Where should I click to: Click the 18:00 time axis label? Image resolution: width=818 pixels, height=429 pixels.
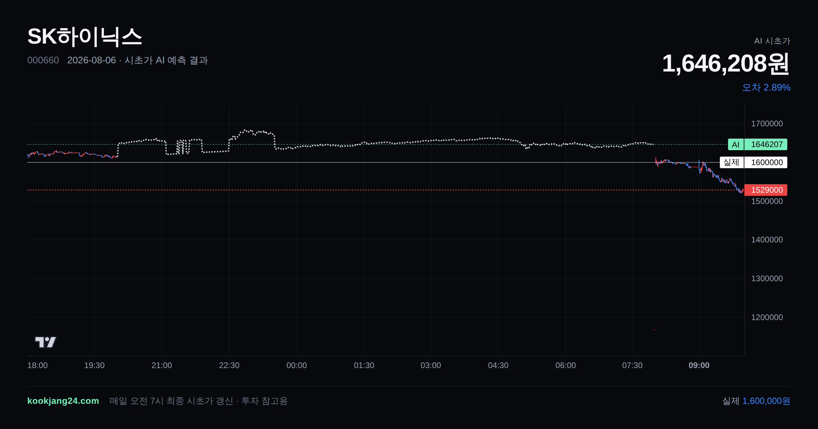[37, 365]
